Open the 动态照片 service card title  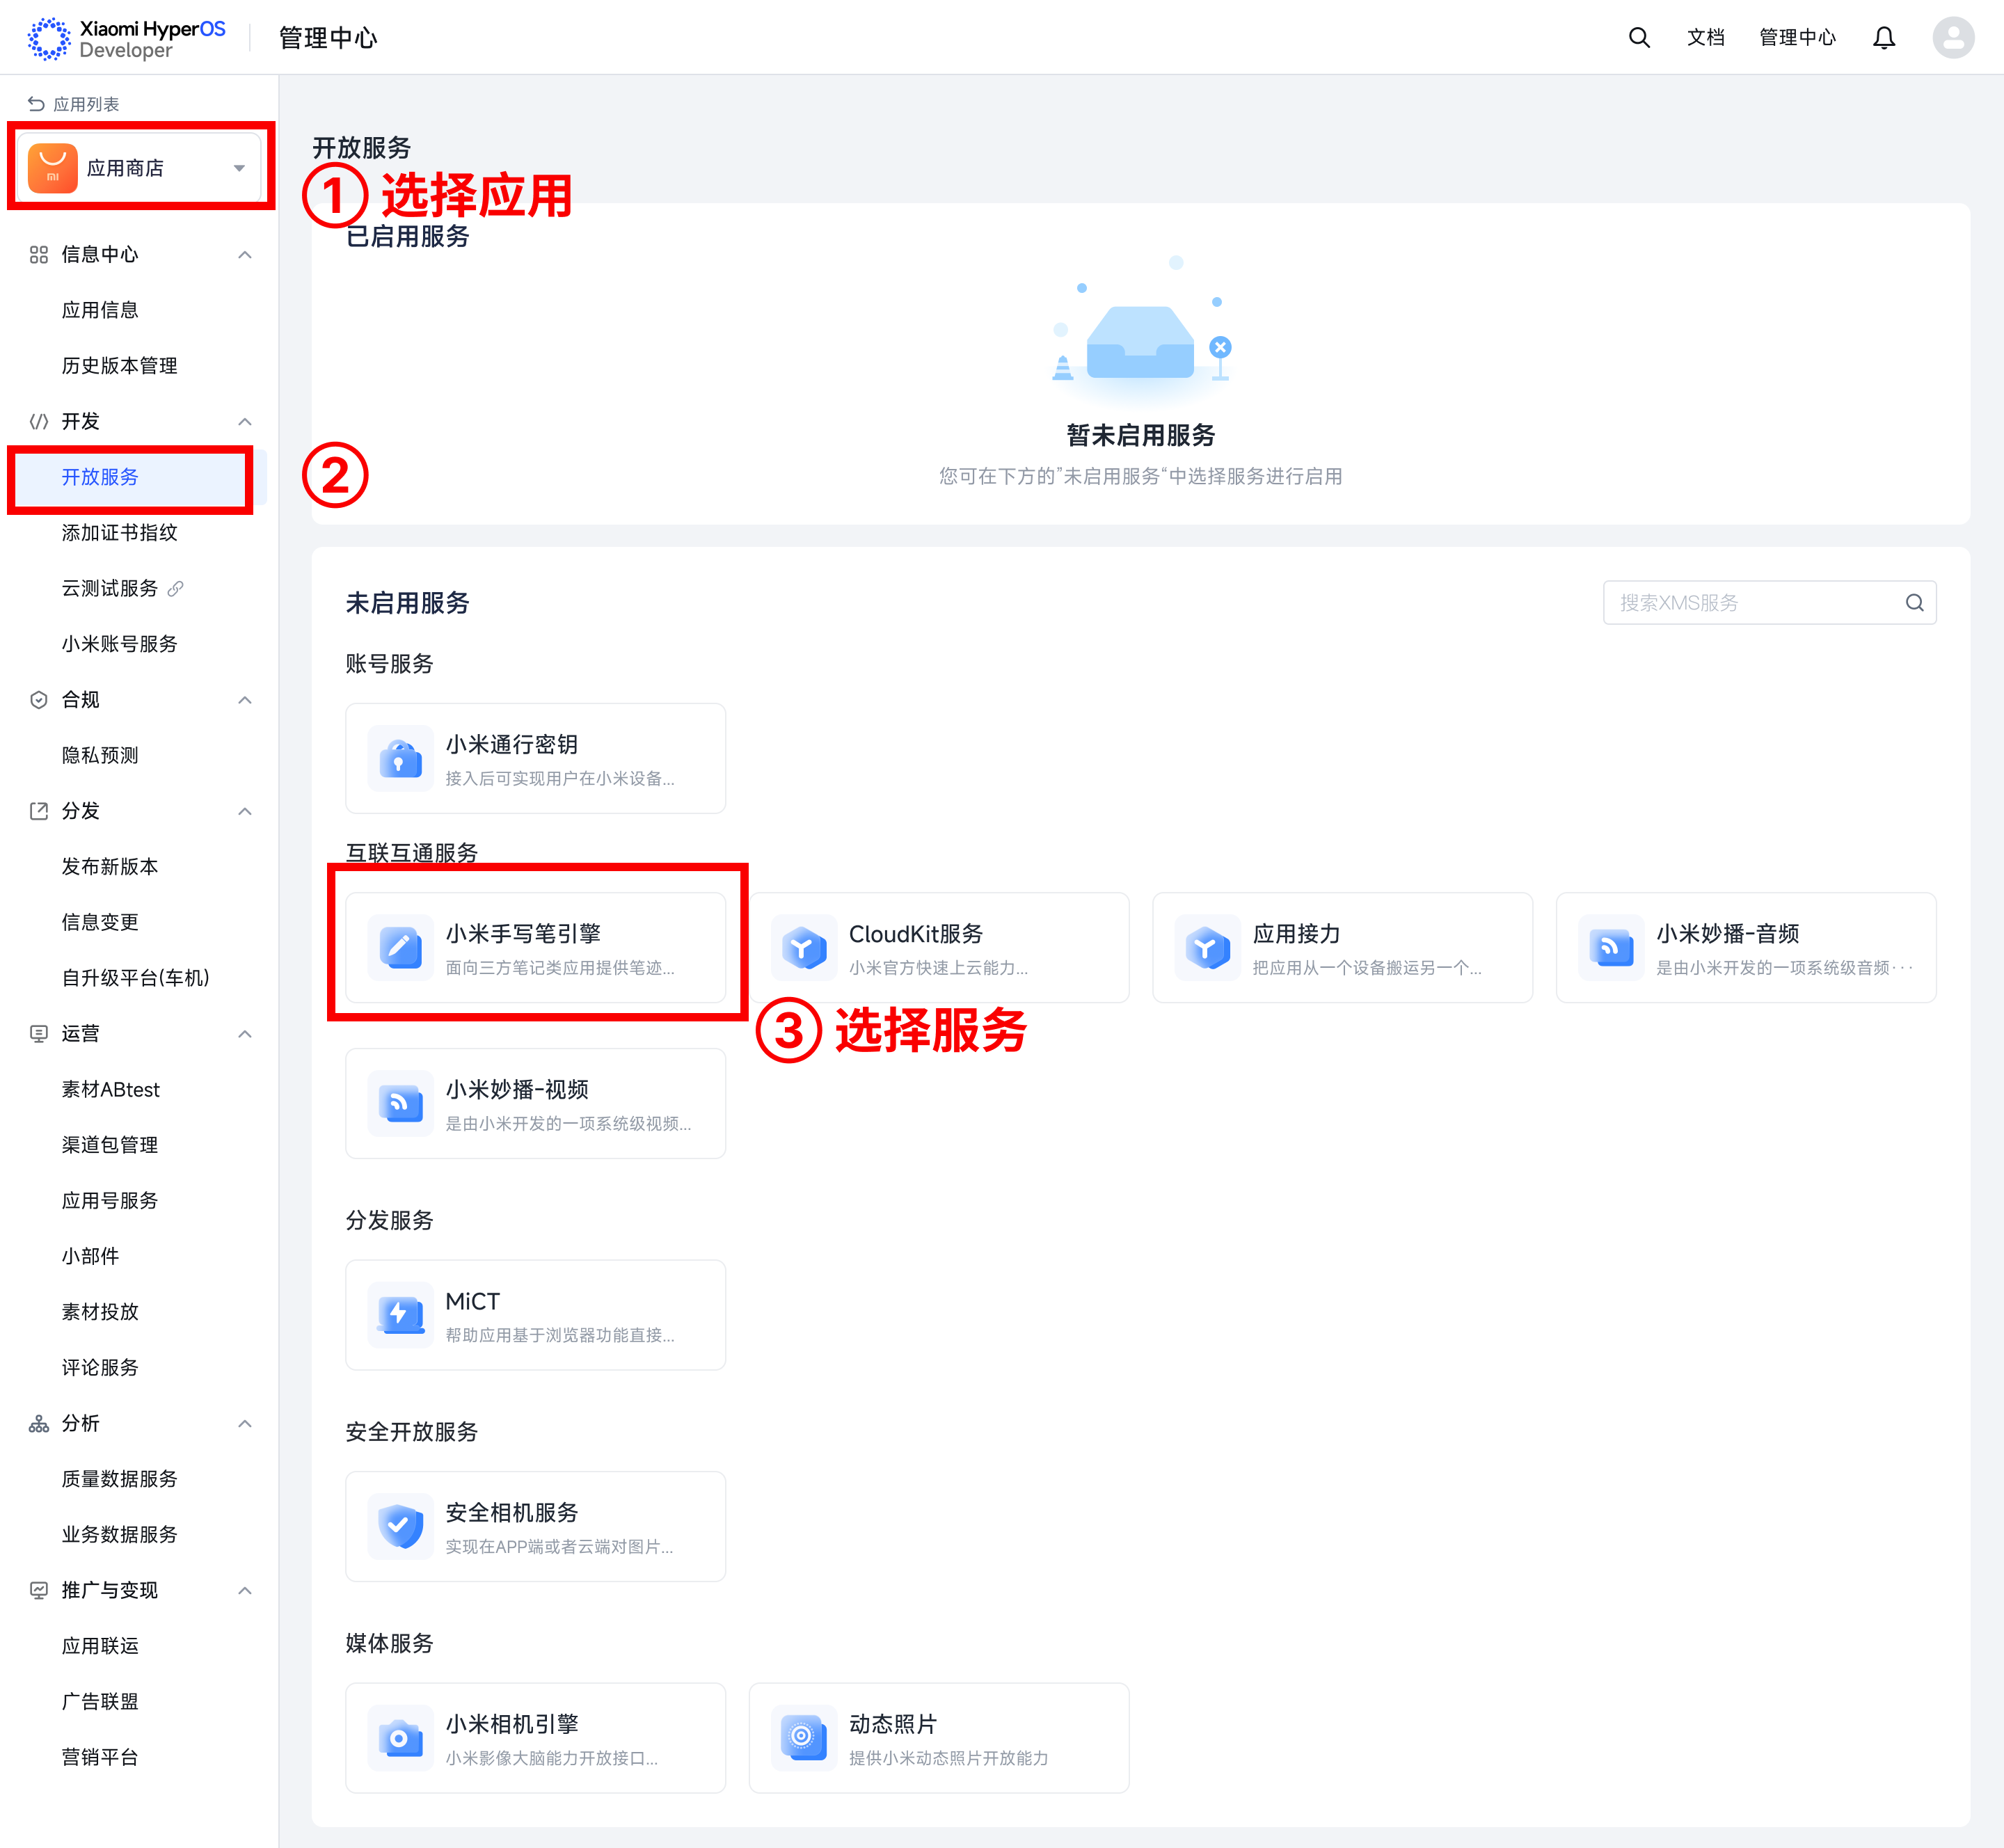(x=893, y=1724)
